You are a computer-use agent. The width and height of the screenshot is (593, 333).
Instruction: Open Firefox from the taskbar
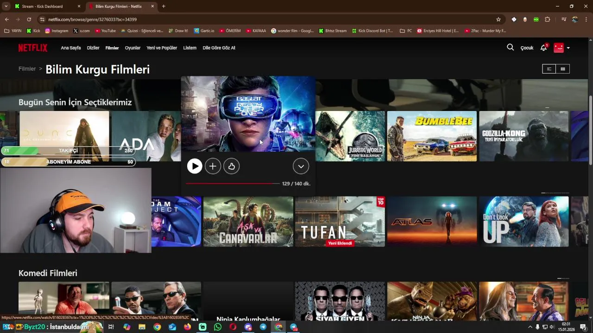tap(187, 327)
